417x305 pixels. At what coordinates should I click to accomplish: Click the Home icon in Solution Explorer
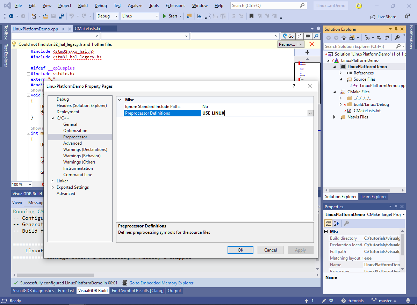tap(344, 38)
